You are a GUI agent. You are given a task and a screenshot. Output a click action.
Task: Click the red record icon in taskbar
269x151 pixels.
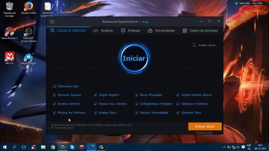click(x=82, y=147)
